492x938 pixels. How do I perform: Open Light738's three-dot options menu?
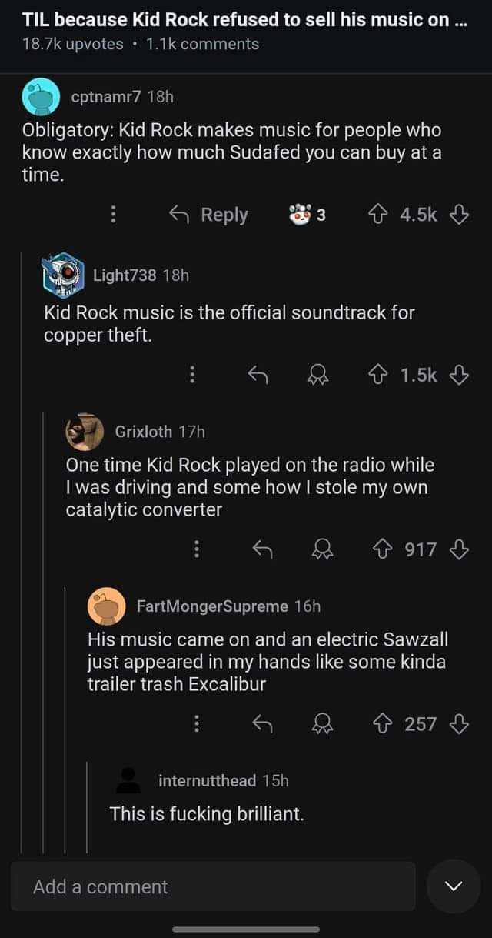click(x=192, y=375)
